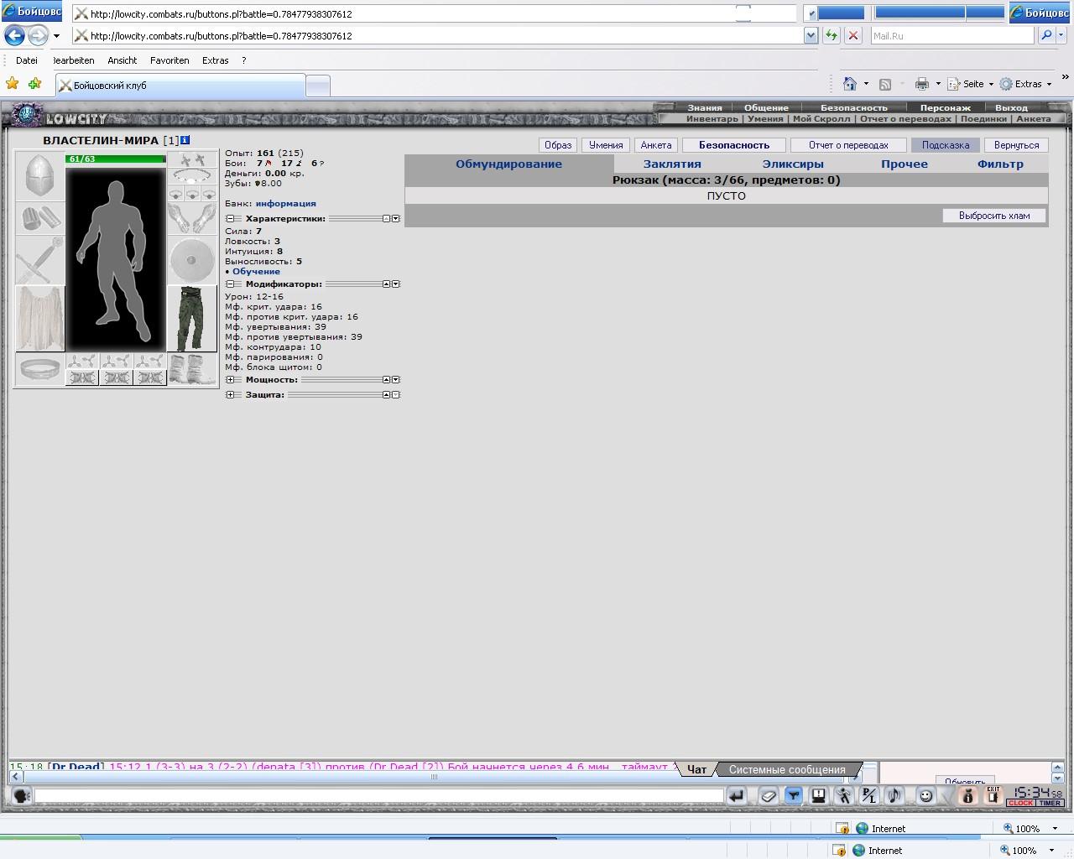Switch display to CLOCK mode
The image size is (1074, 859).
pyautogui.click(x=1020, y=804)
